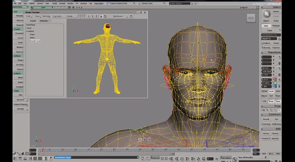The width and height of the screenshot is (295, 162).
Task: Go to first frame
Action: (x=171, y=159)
